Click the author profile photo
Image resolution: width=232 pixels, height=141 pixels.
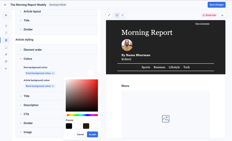127,45
